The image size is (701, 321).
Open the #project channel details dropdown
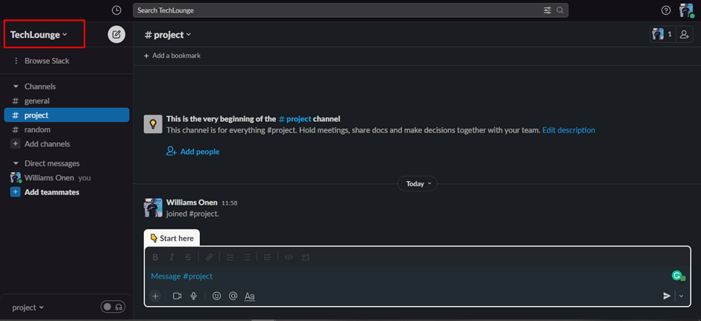(168, 34)
